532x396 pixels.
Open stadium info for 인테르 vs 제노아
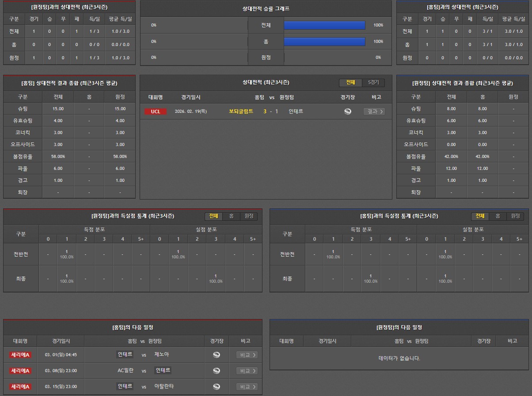[x=217, y=355]
